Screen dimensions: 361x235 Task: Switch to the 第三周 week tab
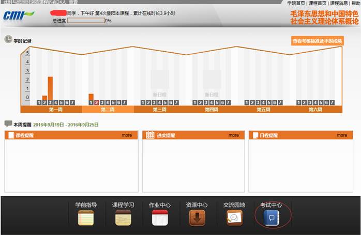[160, 109]
